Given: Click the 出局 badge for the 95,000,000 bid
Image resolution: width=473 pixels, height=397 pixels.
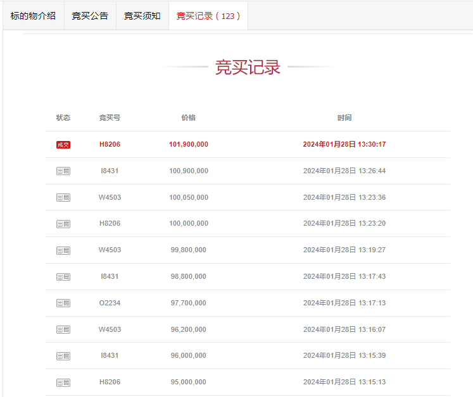Looking at the screenshot, I should point(63,382).
